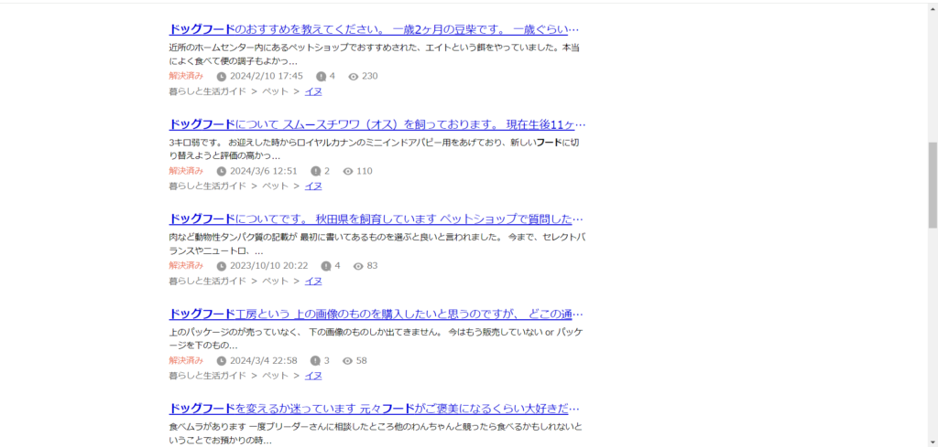Open the ドッグフードを変えるか迷っています question

[374, 409]
